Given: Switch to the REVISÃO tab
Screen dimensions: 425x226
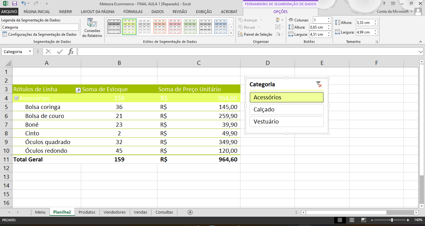Looking at the screenshot, I should pyautogui.click(x=180, y=11).
